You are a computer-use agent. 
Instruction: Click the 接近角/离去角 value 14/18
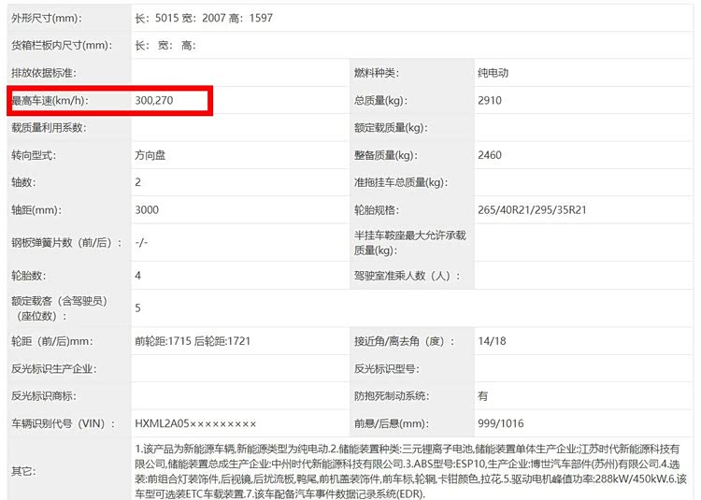492,341
